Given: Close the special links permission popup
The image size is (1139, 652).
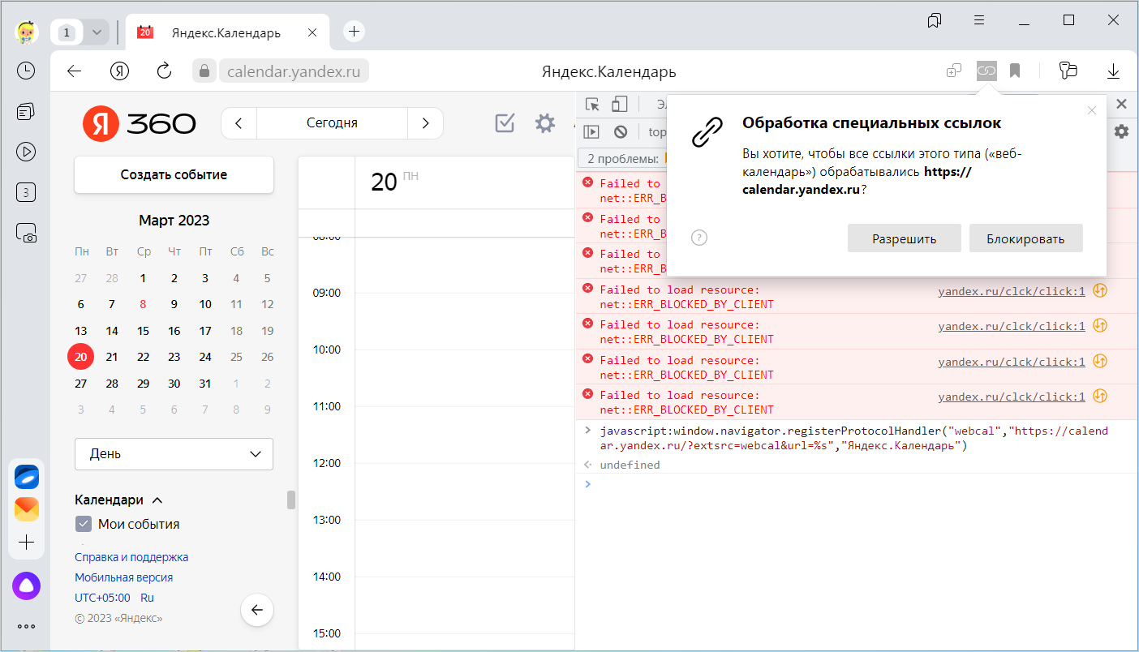Looking at the screenshot, I should 1091,110.
